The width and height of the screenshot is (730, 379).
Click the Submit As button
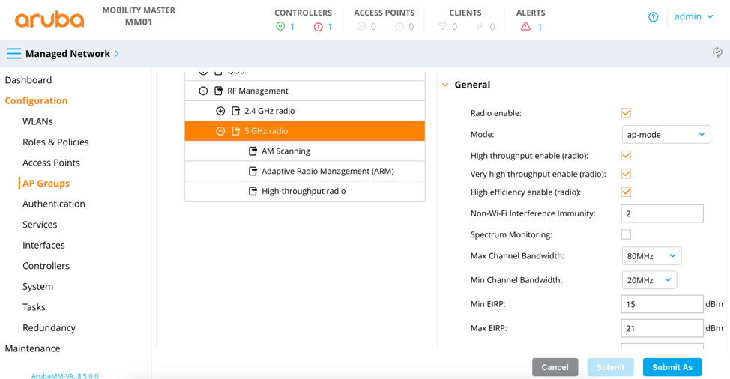point(672,367)
